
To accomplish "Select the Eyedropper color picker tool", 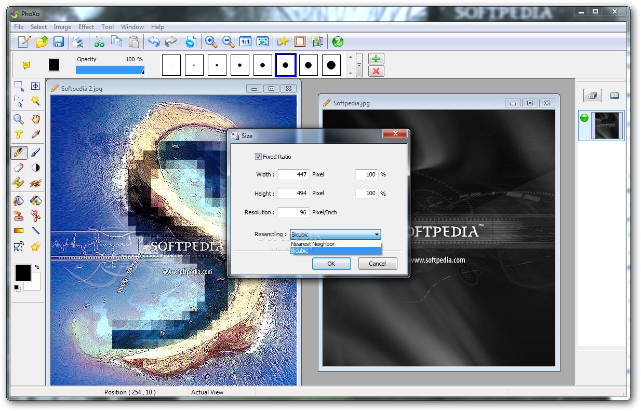I will click(35, 134).
